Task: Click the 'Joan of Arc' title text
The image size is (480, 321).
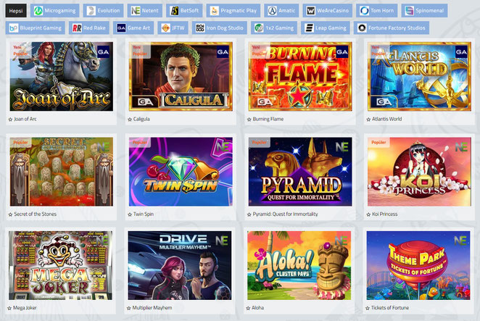Action: [25, 119]
